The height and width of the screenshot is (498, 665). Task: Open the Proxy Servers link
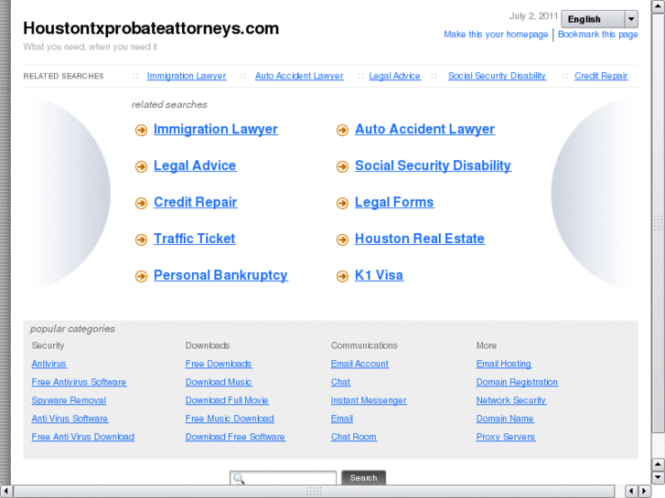pyautogui.click(x=506, y=437)
